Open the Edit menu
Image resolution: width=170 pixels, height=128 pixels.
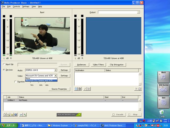(9, 6)
